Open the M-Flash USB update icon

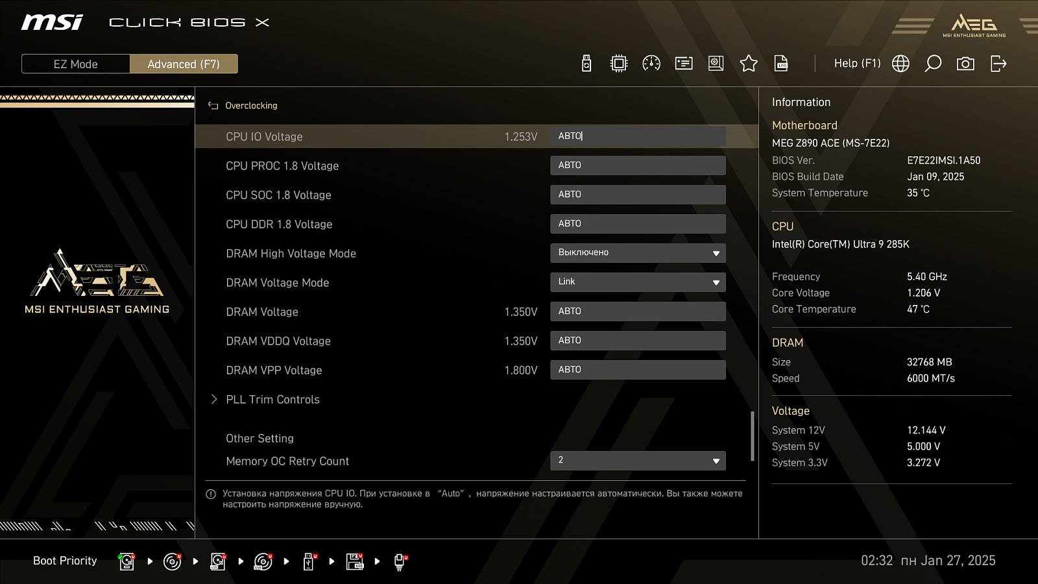pyautogui.click(x=586, y=64)
